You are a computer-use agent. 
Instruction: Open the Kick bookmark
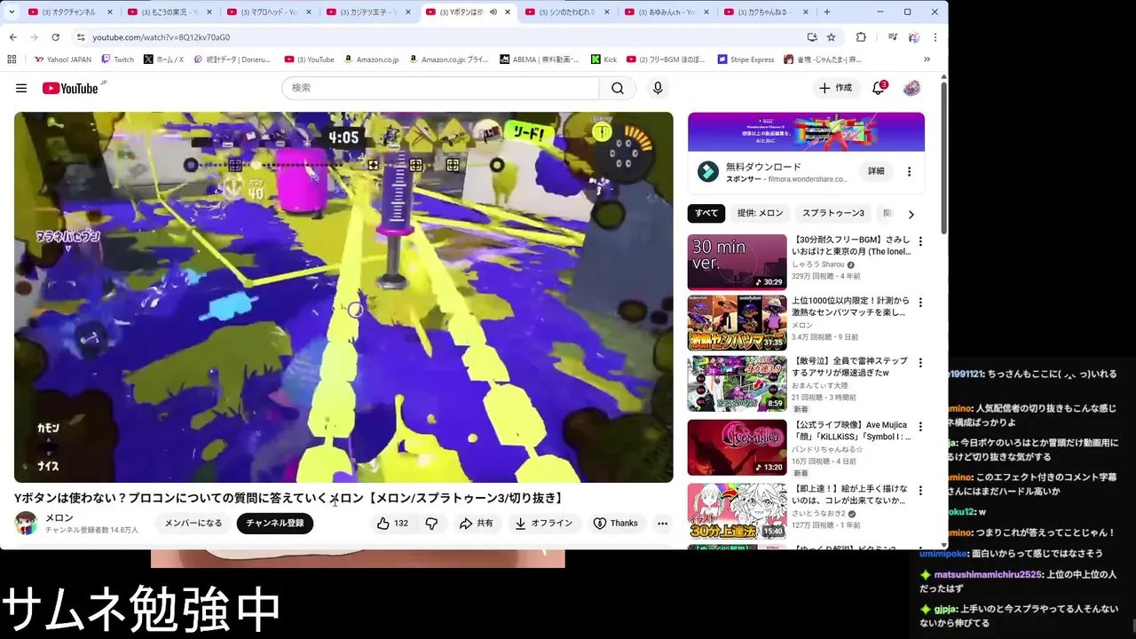(x=603, y=59)
